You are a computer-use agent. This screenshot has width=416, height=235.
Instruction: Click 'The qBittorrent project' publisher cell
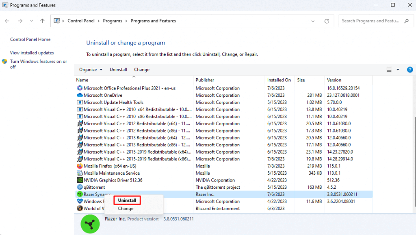coord(218,187)
